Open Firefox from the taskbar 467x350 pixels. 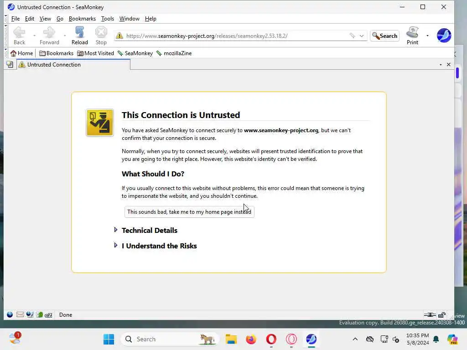[251, 339]
